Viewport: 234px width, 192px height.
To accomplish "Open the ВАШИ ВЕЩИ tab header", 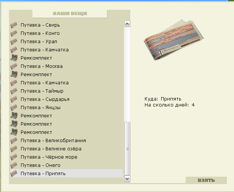I will pyautogui.click(x=70, y=13).
